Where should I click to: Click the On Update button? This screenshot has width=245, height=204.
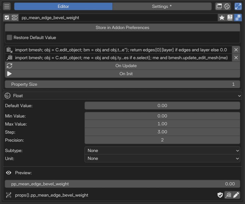[x=122, y=66]
